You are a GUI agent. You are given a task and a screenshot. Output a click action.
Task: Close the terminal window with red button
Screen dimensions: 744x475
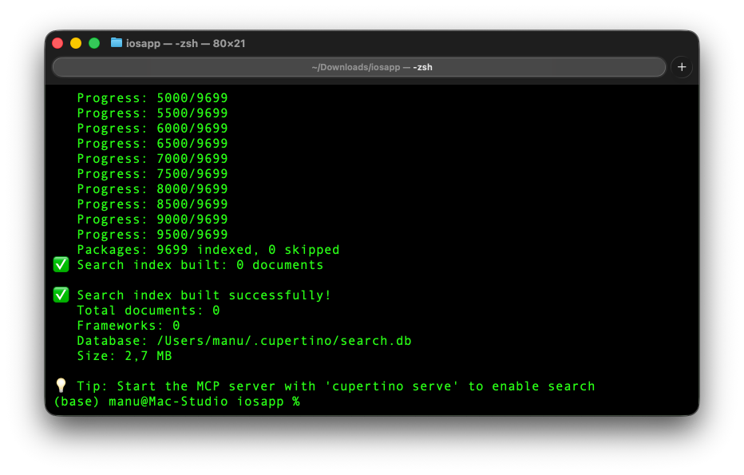click(x=57, y=43)
